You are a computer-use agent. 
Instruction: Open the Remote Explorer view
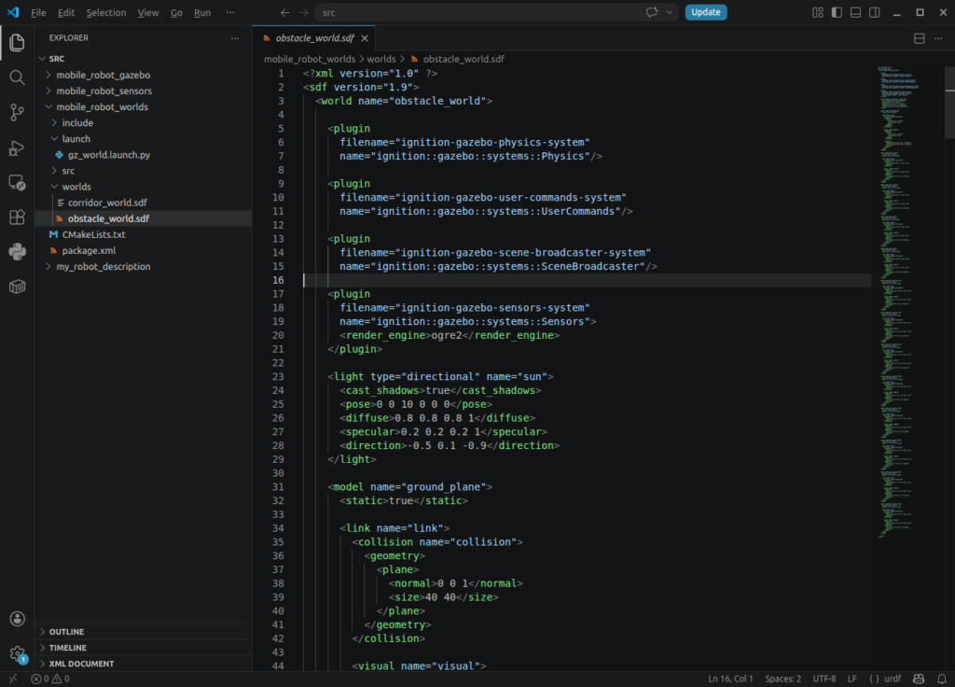(17, 182)
